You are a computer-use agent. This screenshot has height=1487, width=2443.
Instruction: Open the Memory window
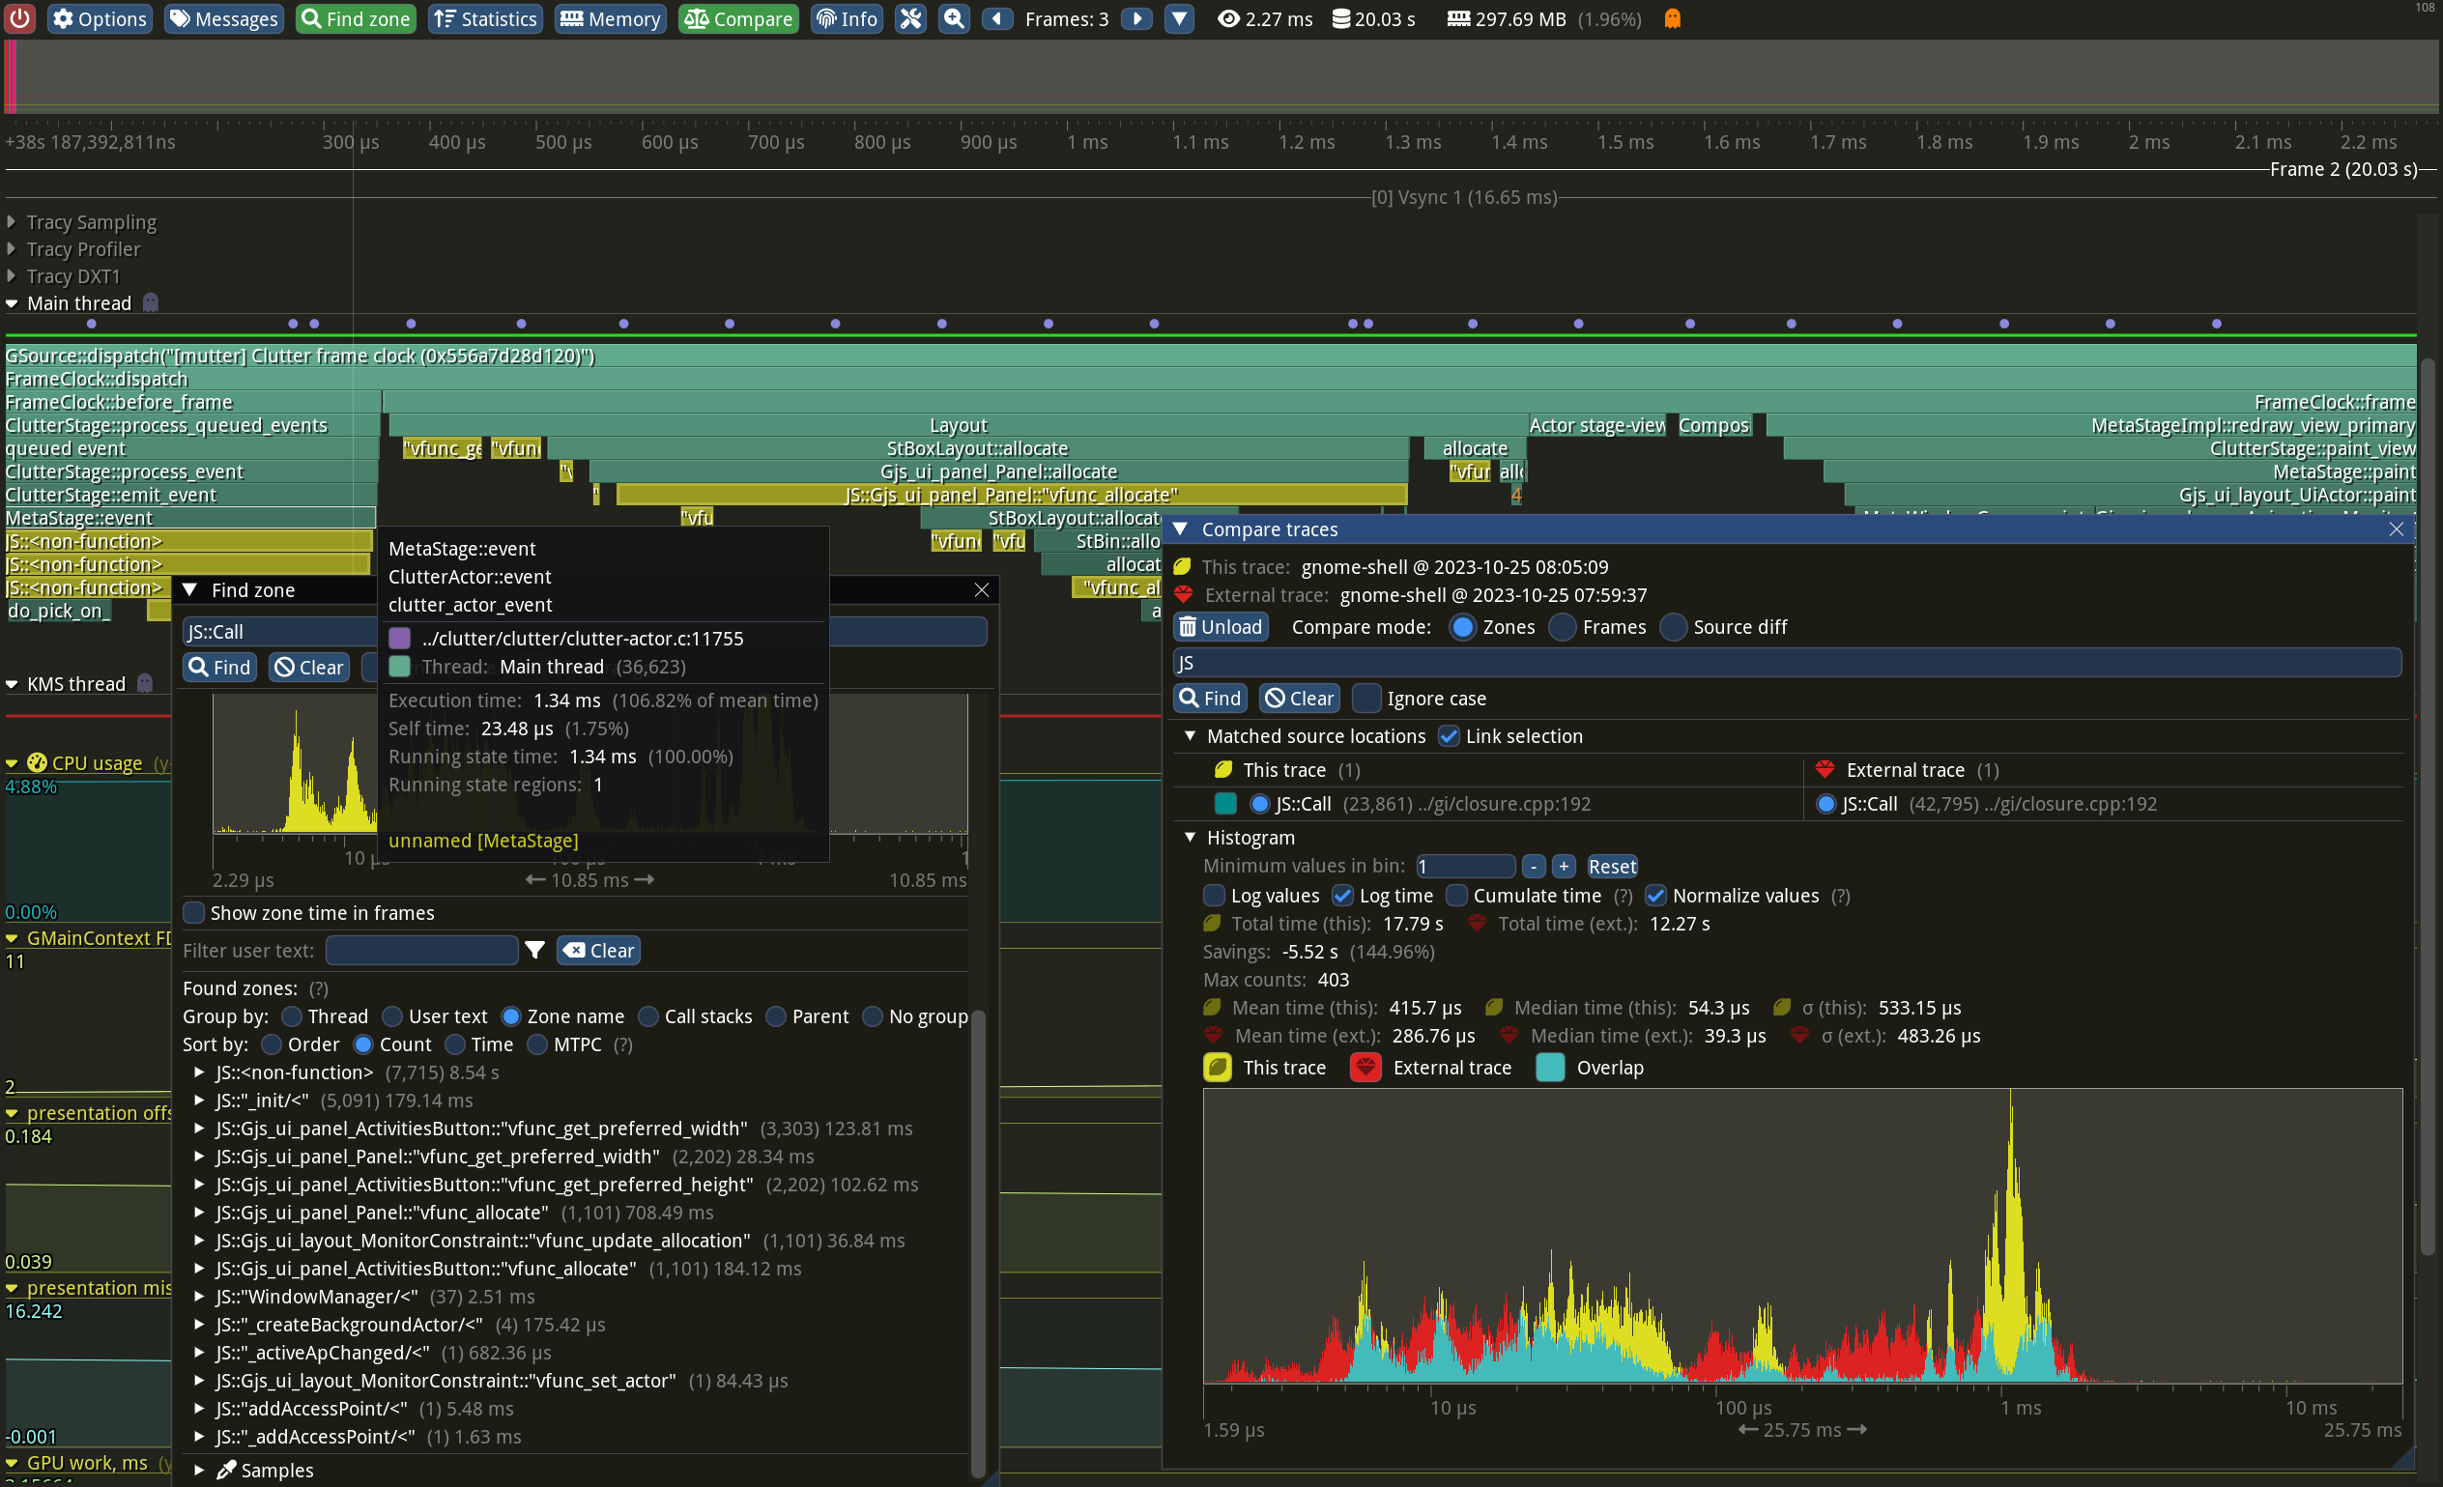[x=610, y=17]
